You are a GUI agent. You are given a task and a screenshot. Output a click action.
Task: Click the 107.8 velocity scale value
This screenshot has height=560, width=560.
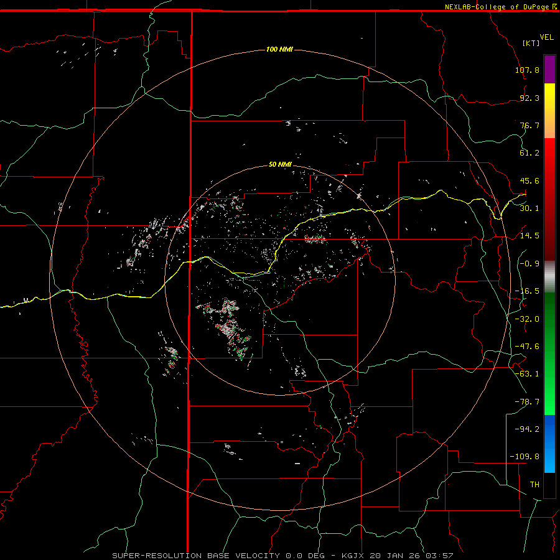coord(527,70)
